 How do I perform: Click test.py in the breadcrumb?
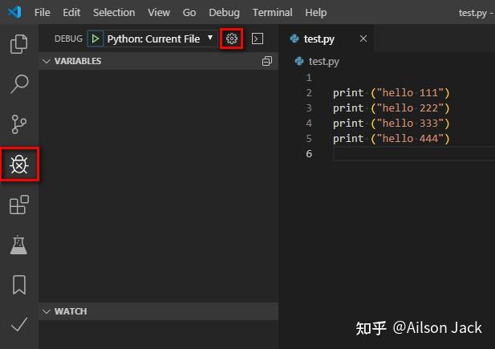tap(323, 61)
